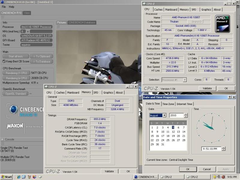The image size is (240, 180).
Task: Click the brown bucket-shaped quick launch icon
Action: coord(29,177)
